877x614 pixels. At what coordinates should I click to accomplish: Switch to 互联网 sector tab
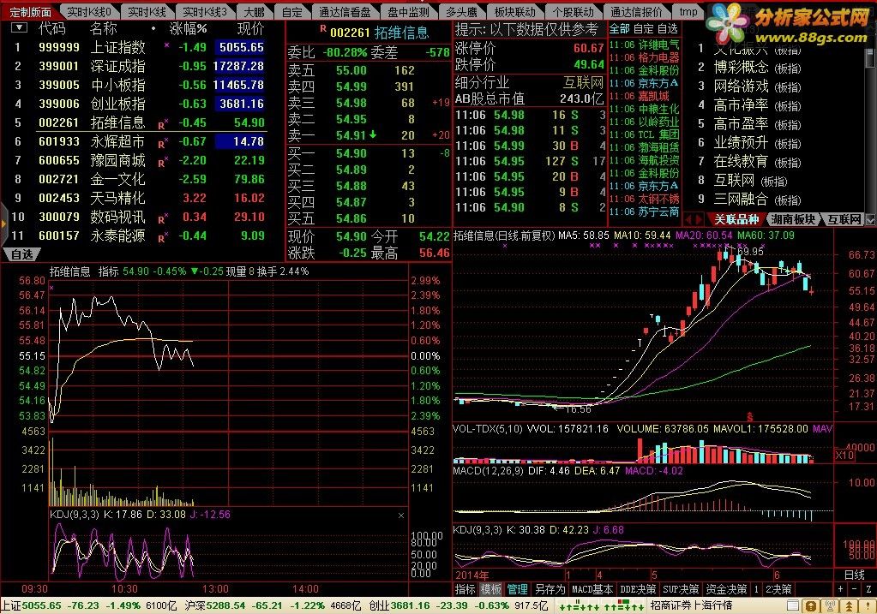tap(844, 219)
